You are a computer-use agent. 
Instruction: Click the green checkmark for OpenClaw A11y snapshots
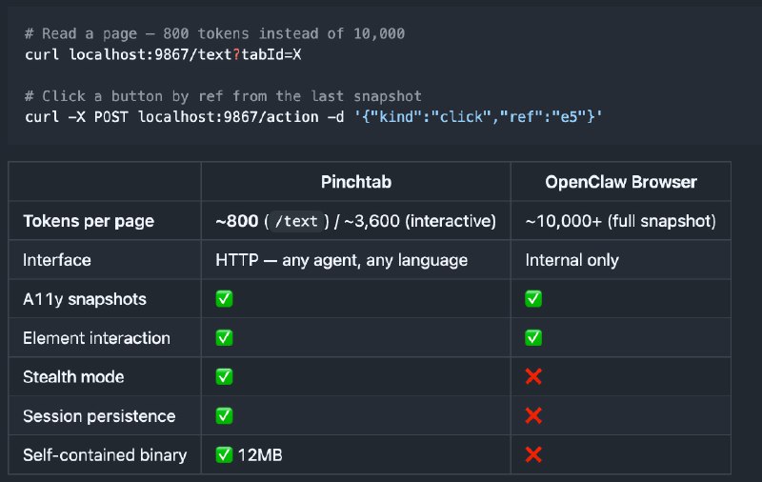(x=533, y=299)
